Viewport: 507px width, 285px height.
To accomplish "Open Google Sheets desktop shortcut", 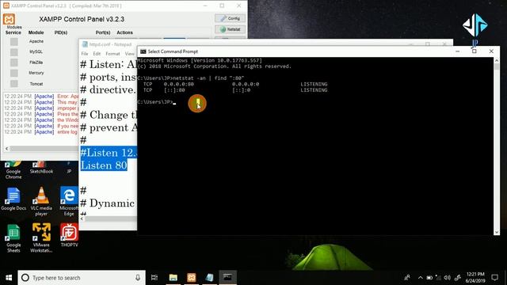I will click(13, 238).
